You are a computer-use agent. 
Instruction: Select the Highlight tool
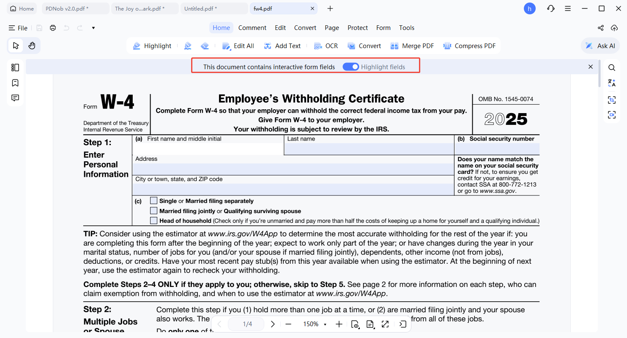click(x=152, y=46)
